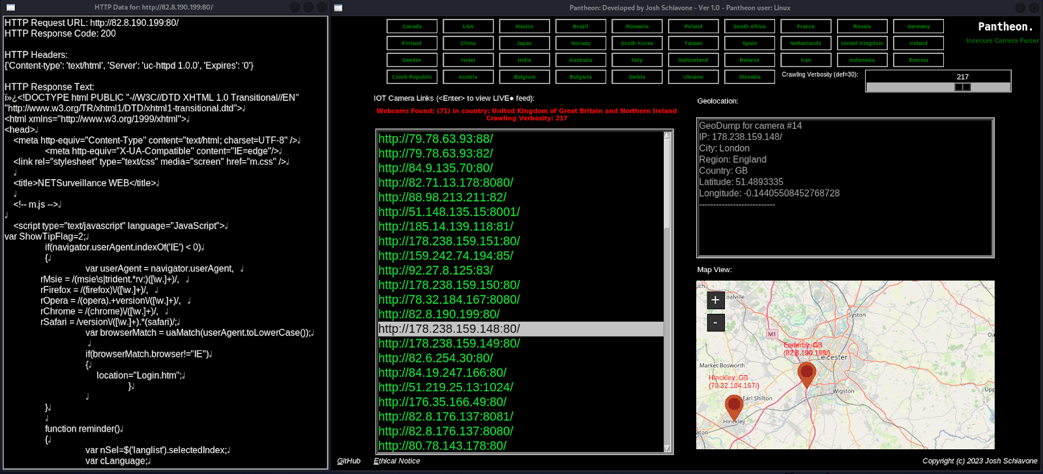Select Israel from the country grid
The width and height of the screenshot is (1043, 474).
pos(468,60)
